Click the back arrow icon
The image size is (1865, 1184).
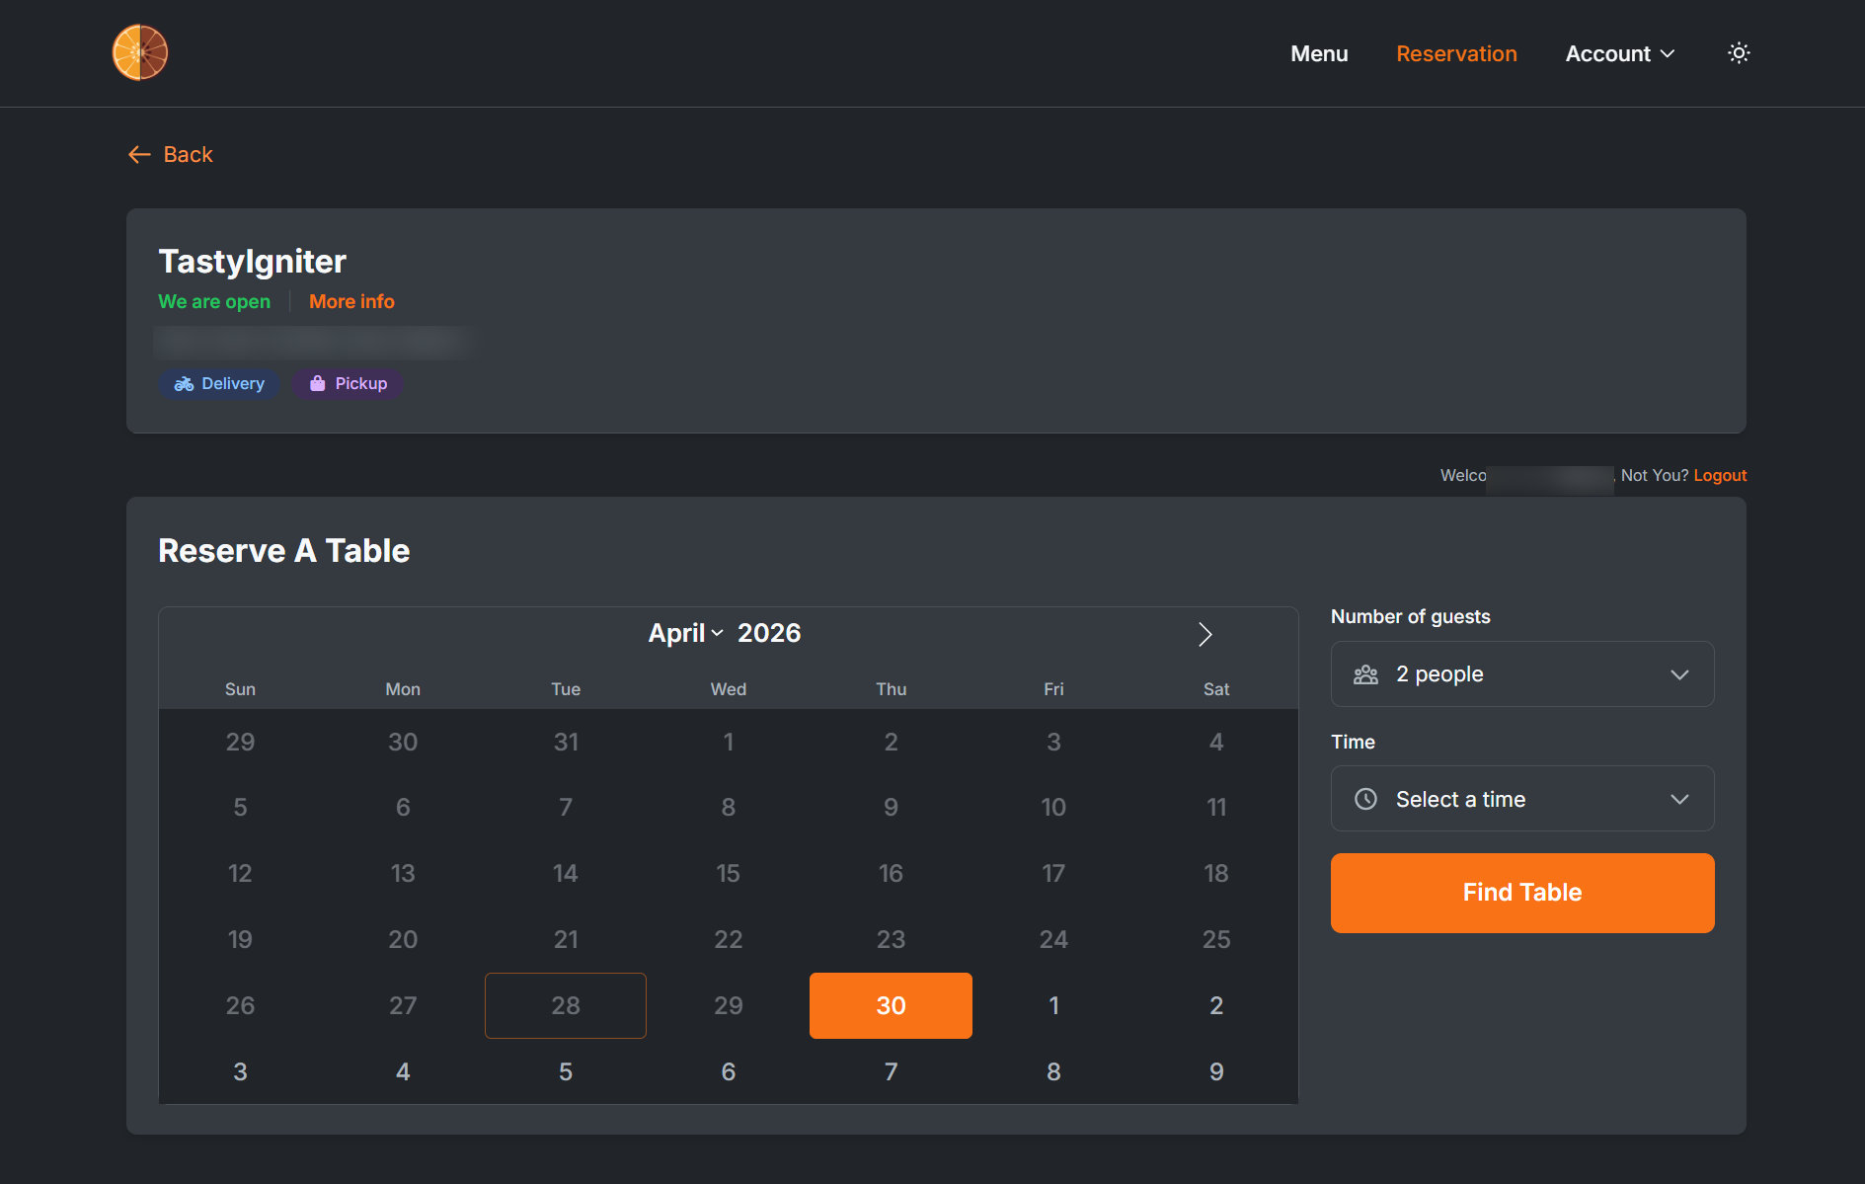139,155
